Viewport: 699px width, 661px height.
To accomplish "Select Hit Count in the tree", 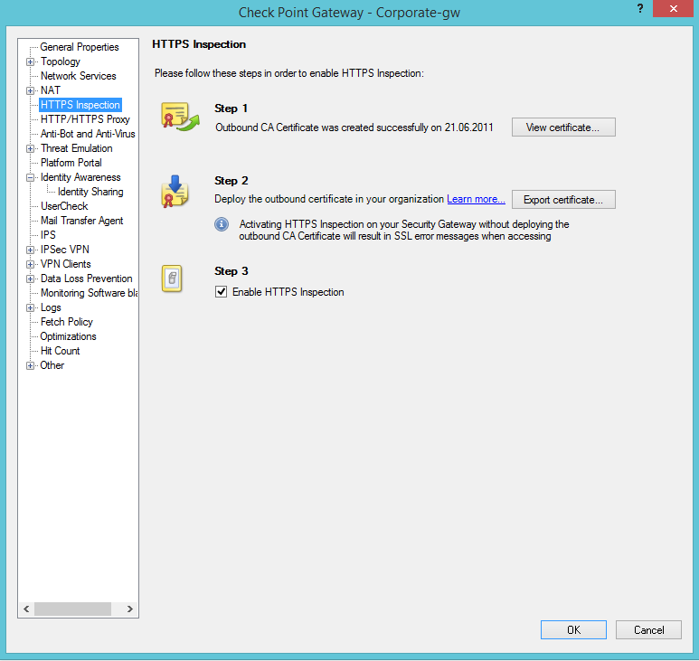I will click(61, 351).
